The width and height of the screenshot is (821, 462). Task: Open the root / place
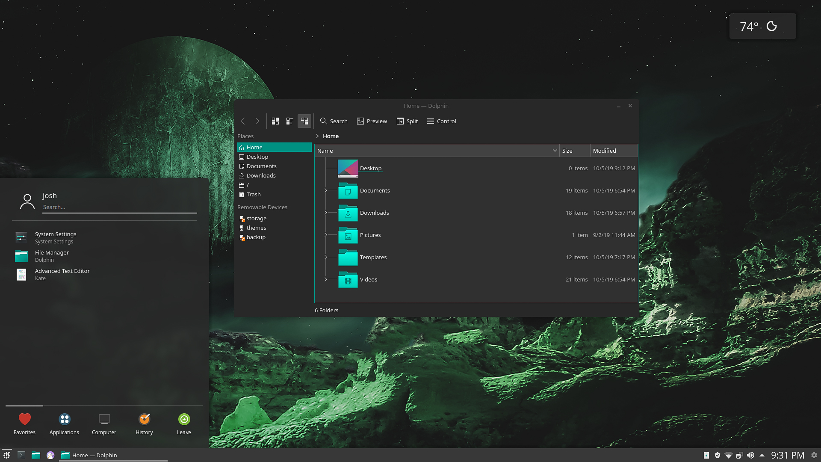pos(275,185)
